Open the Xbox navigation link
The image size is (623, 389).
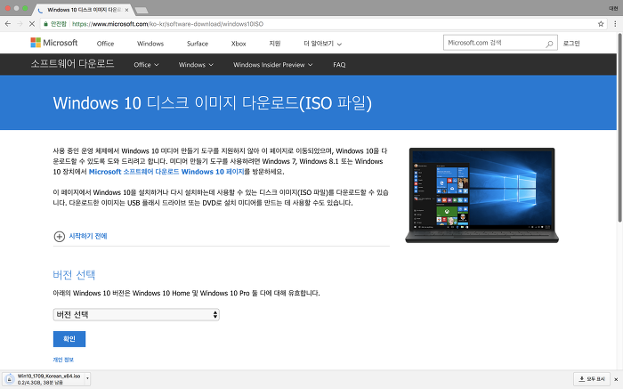click(x=239, y=44)
